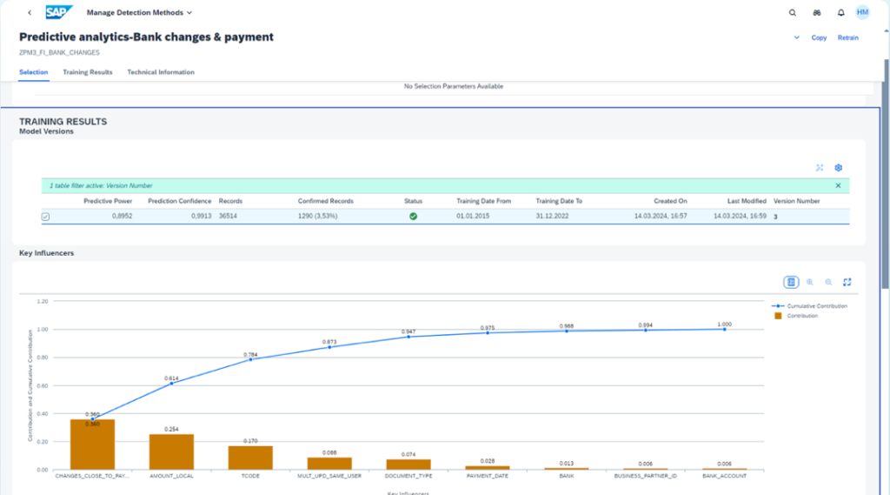Click the 0.614 cumulative line point
The image size is (890, 495).
[171, 384]
